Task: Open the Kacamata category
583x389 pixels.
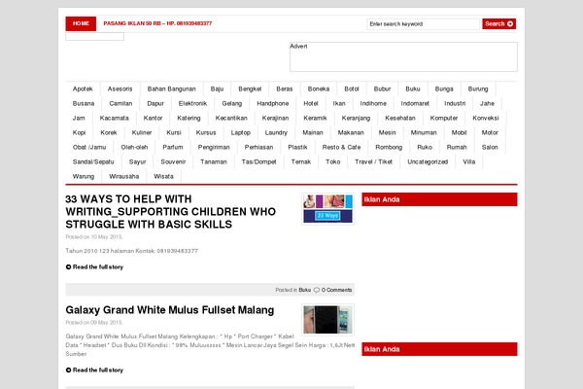Action: click(x=114, y=118)
